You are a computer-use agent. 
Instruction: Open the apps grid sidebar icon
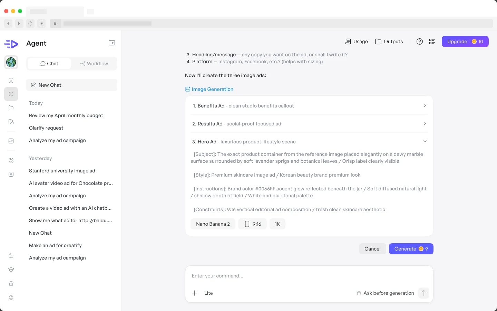(11, 160)
